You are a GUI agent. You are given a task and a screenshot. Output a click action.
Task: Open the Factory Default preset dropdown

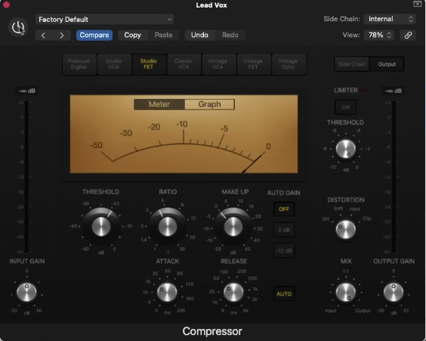(104, 20)
